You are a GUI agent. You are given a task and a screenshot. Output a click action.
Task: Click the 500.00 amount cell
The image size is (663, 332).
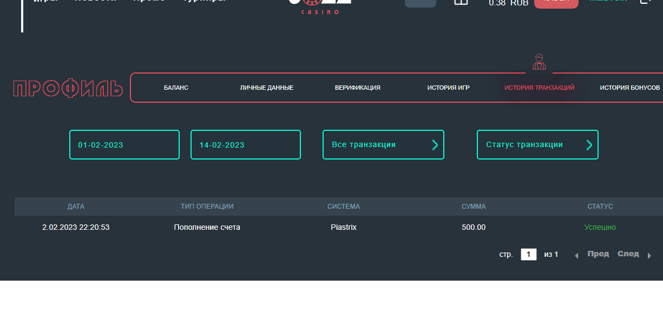click(x=474, y=228)
